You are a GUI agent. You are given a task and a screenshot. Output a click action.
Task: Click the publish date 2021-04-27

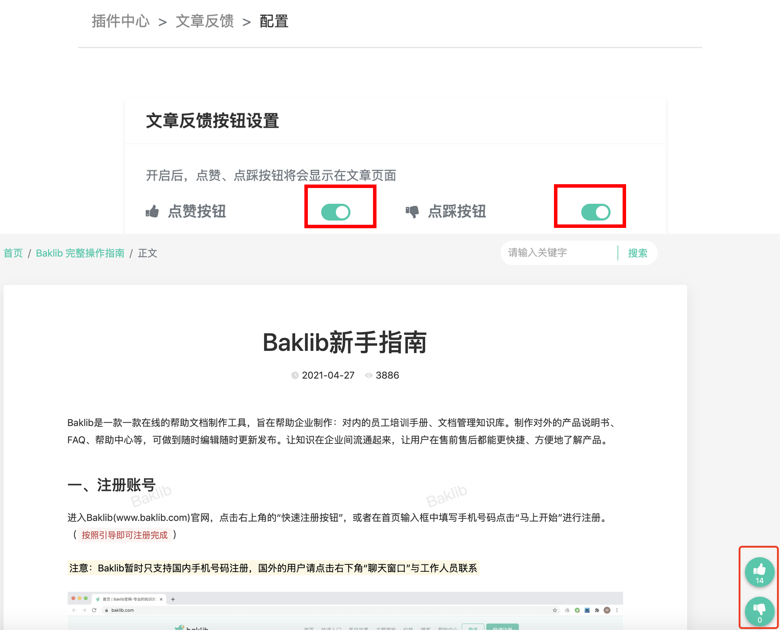(328, 375)
